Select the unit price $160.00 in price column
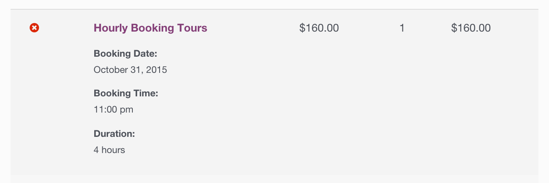 (319, 28)
